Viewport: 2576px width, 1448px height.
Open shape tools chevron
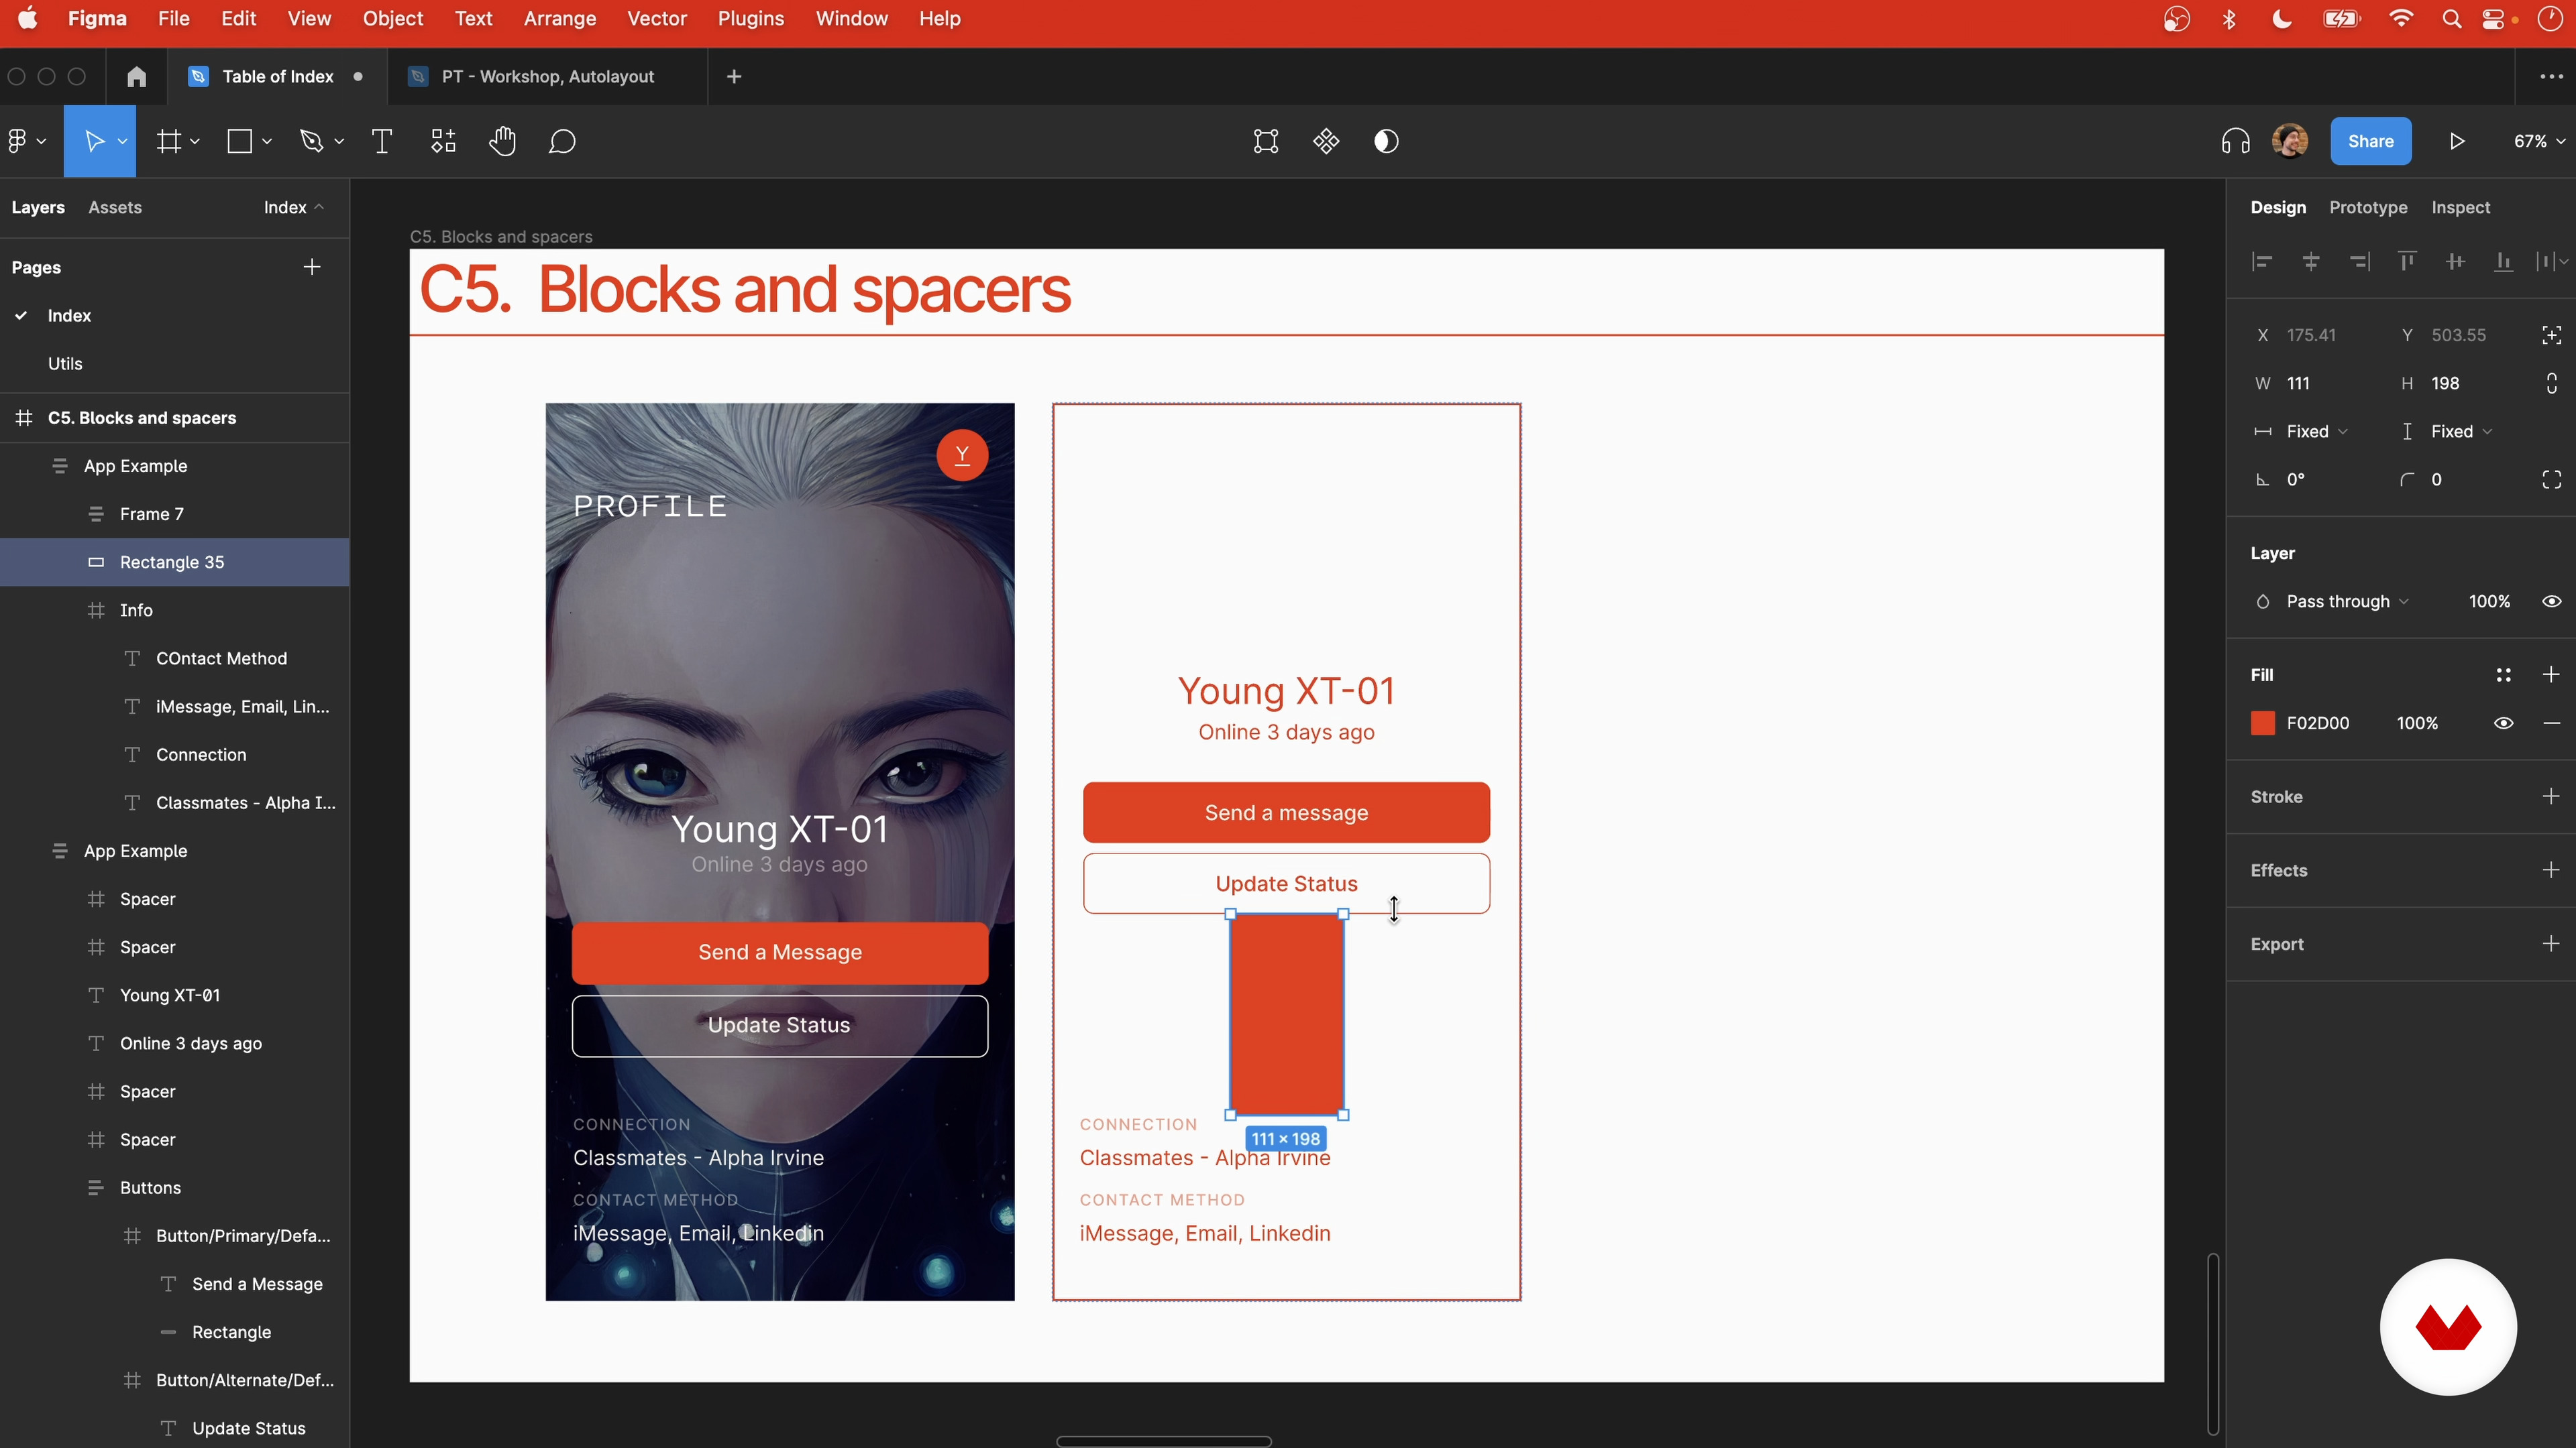267,141
